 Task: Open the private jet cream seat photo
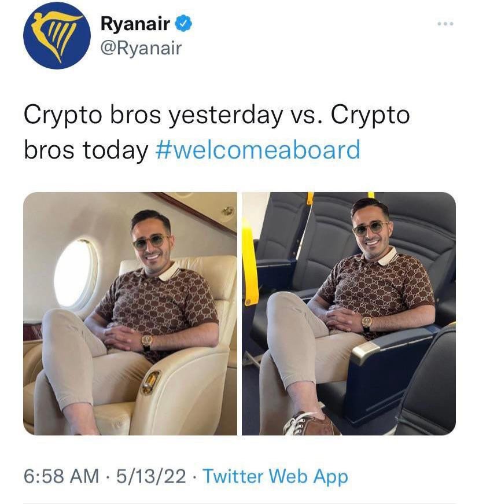point(130,314)
